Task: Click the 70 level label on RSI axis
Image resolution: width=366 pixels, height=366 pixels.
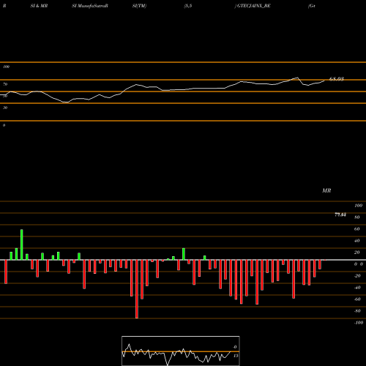Action: click(x=5, y=84)
